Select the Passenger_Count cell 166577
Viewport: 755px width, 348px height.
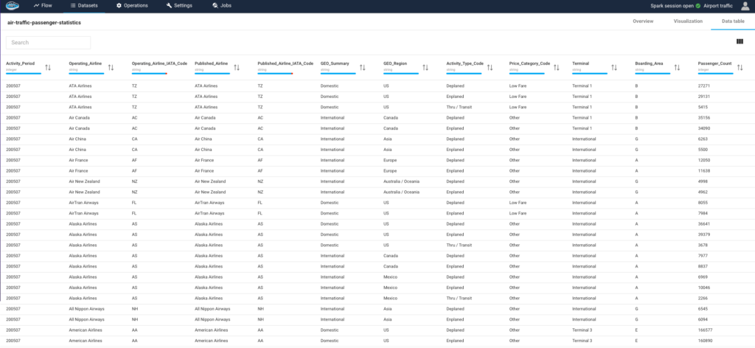coord(706,330)
